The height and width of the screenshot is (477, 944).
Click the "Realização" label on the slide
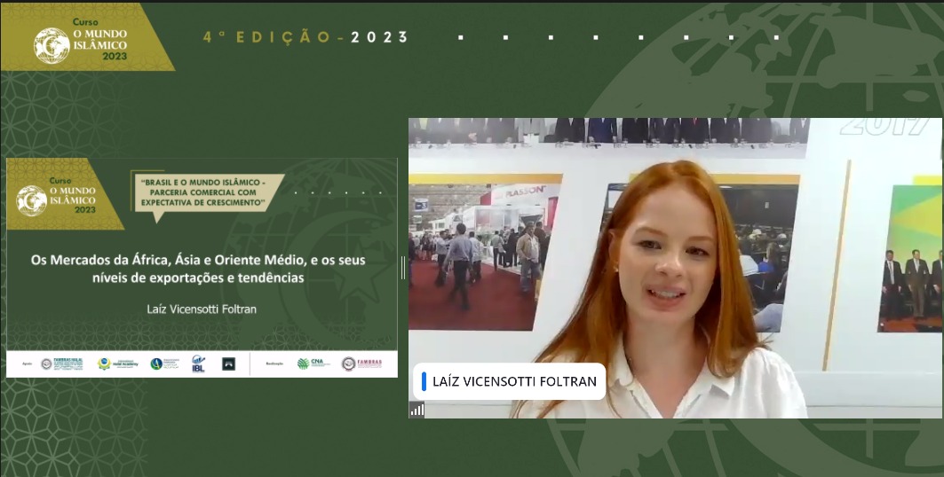tap(274, 364)
